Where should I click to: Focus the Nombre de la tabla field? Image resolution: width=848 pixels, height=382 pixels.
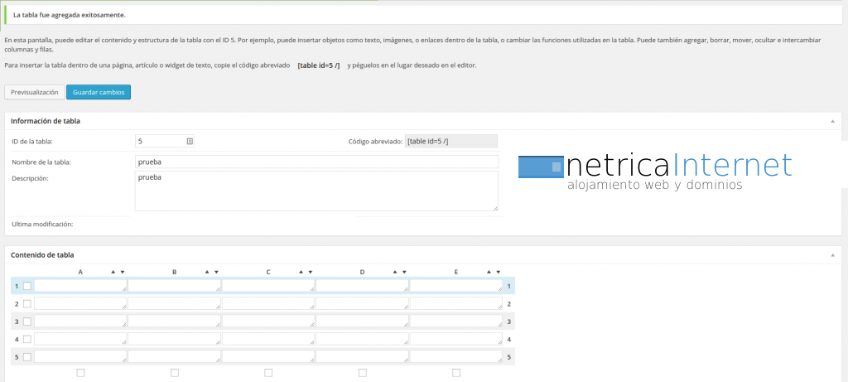coord(316,162)
